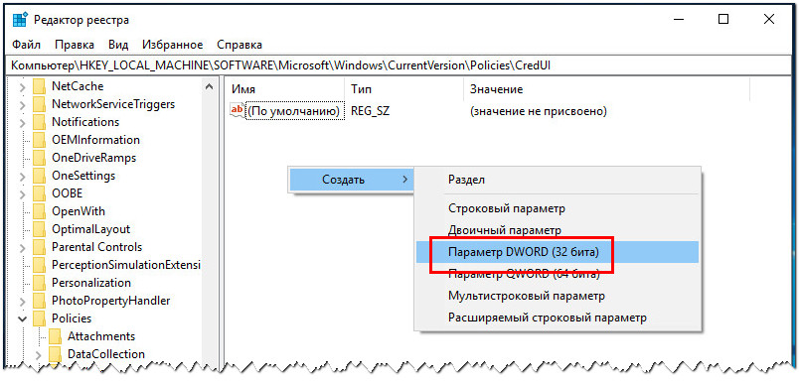Click the tree scrollbar up arrow
The image size is (799, 382).
[209, 87]
